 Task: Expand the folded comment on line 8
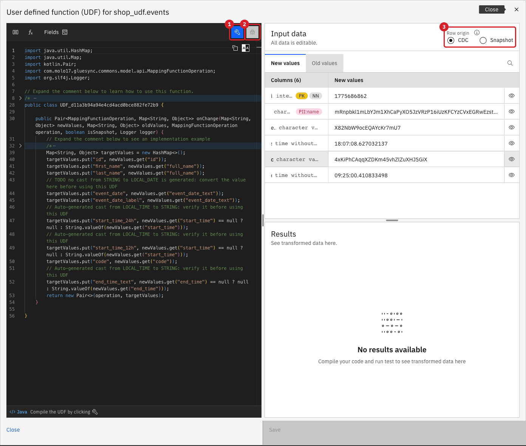coord(20,98)
